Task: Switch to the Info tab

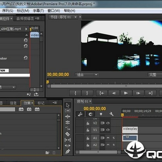Action: coord(13,103)
